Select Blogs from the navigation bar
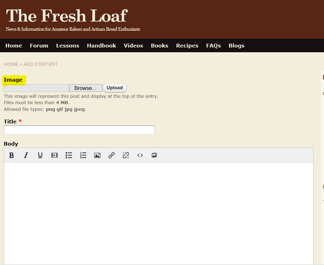Image resolution: width=324 pixels, height=265 pixels. click(237, 46)
